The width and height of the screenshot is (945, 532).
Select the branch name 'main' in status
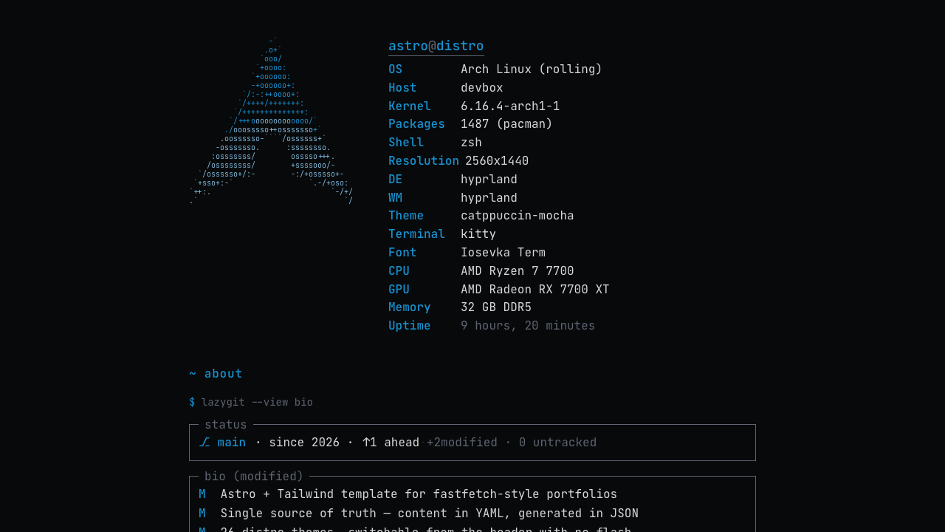pyautogui.click(x=232, y=443)
